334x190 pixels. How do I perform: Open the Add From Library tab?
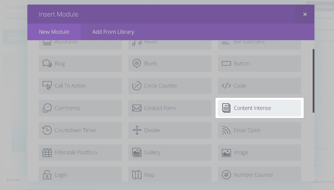(x=113, y=32)
